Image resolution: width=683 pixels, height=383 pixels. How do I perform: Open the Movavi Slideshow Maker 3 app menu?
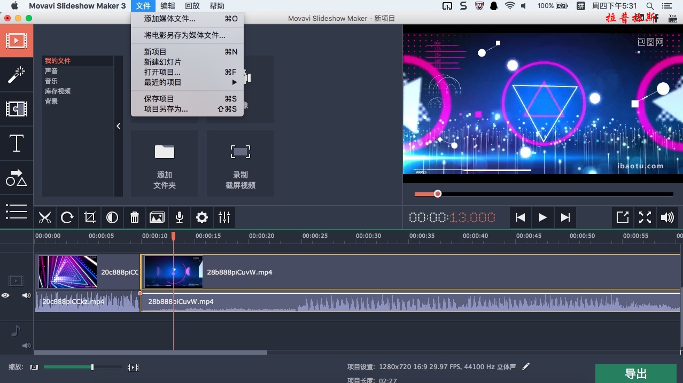click(77, 6)
